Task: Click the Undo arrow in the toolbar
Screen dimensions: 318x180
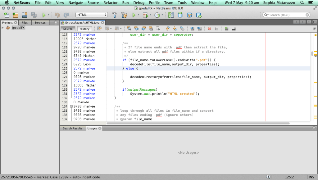Action: [57, 15]
